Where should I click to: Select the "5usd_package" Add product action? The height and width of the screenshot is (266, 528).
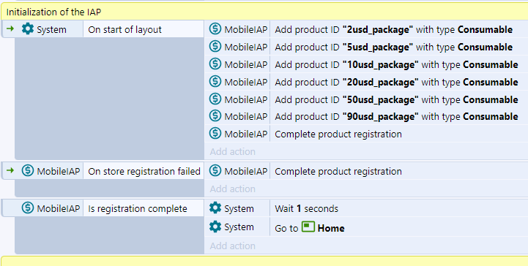point(366,47)
